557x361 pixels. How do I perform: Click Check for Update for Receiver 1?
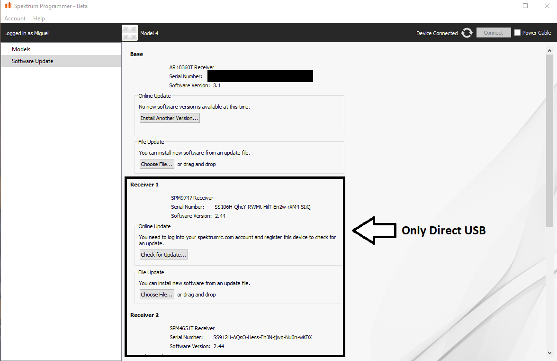click(x=164, y=255)
